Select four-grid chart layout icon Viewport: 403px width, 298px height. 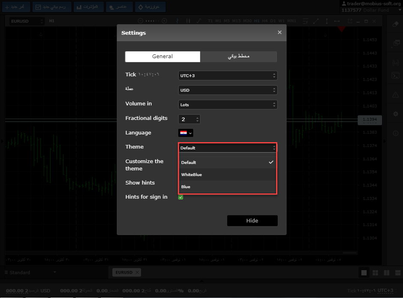pyautogui.click(x=375, y=273)
